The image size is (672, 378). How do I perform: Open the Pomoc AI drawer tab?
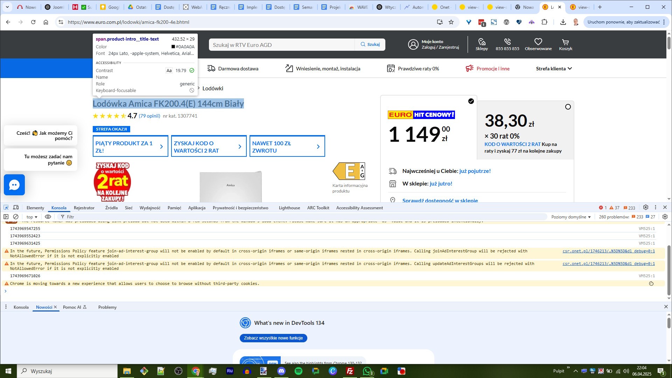pyautogui.click(x=75, y=307)
